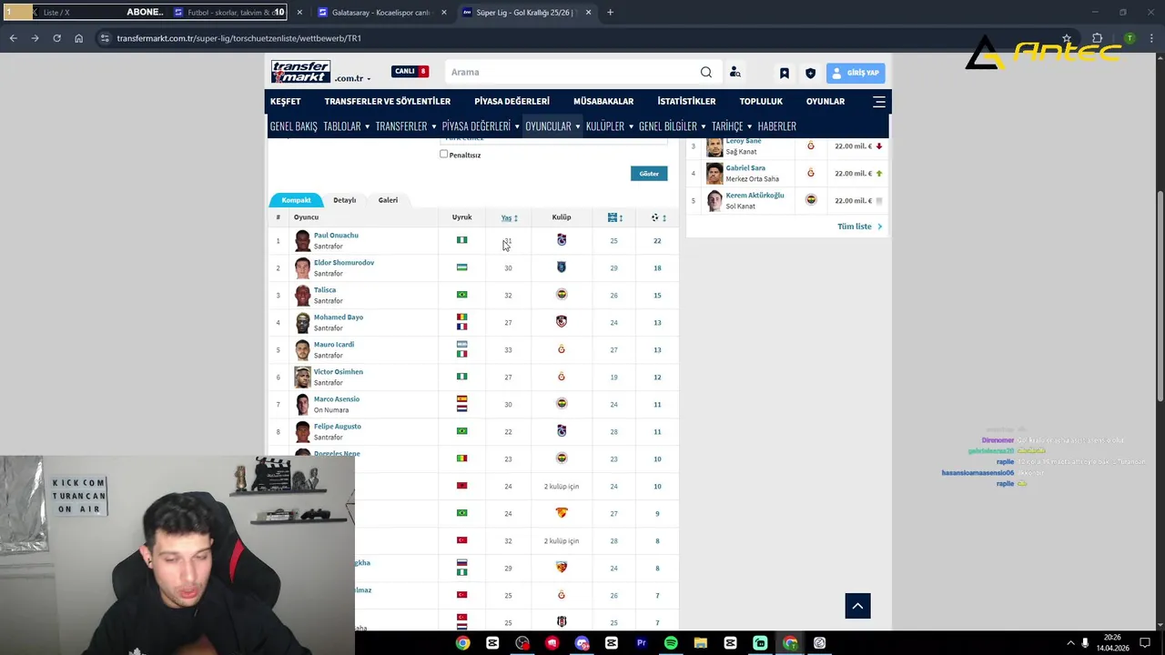This screenshot has height=655, width=1165.
Task: Open MÜSABAKALAR menu item
Action: [603, 101]
